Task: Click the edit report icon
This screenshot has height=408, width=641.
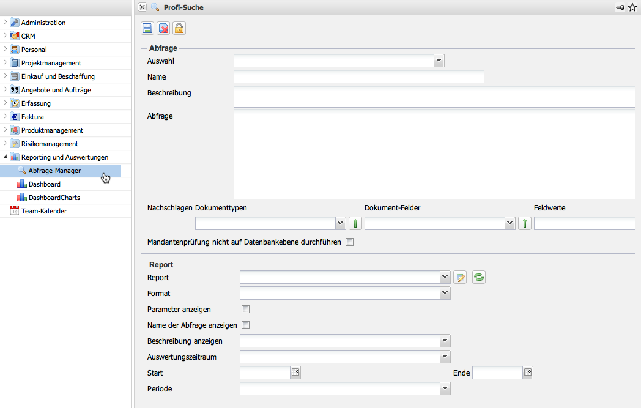Action: 461,277
